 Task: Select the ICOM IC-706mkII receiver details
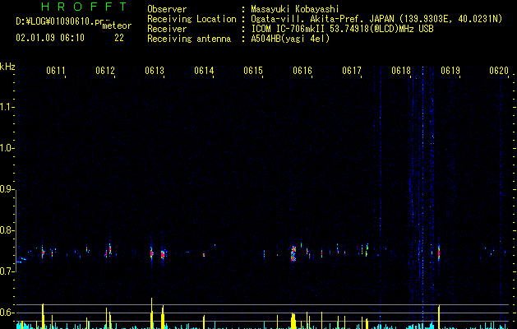click(x=342, y=29)
